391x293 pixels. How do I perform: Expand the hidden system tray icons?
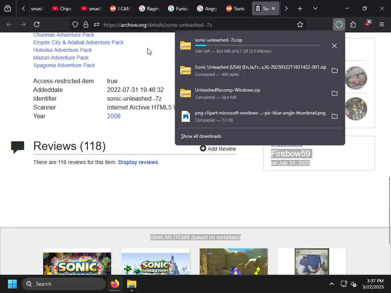(332, 284)
